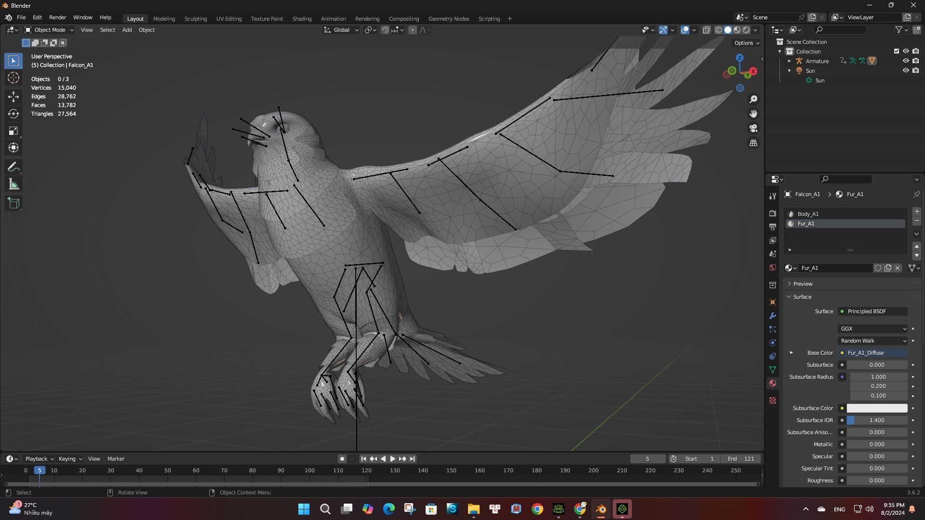925x520 pixels.
Task: Expand Base Color texture settings arrow
Action: coord(791,353)
